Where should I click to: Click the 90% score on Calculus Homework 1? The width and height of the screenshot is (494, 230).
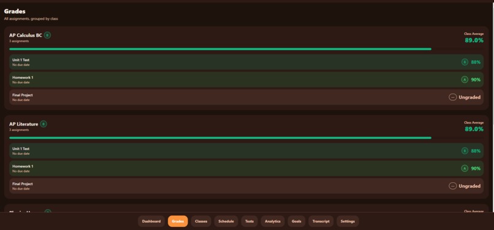click(x=476, y=80)
